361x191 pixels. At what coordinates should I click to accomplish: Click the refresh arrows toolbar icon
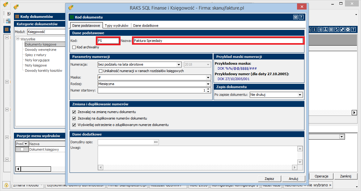pos(337,30)
